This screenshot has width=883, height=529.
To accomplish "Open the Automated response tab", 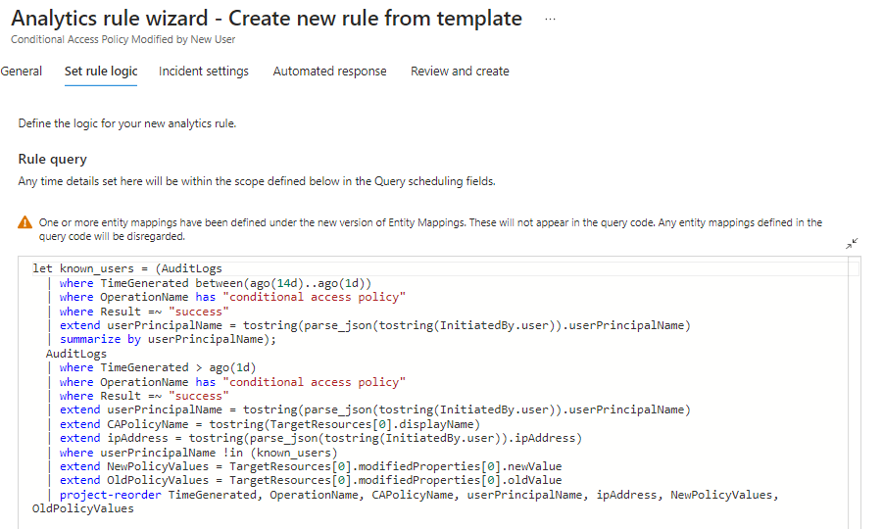I will click(329, 72).
